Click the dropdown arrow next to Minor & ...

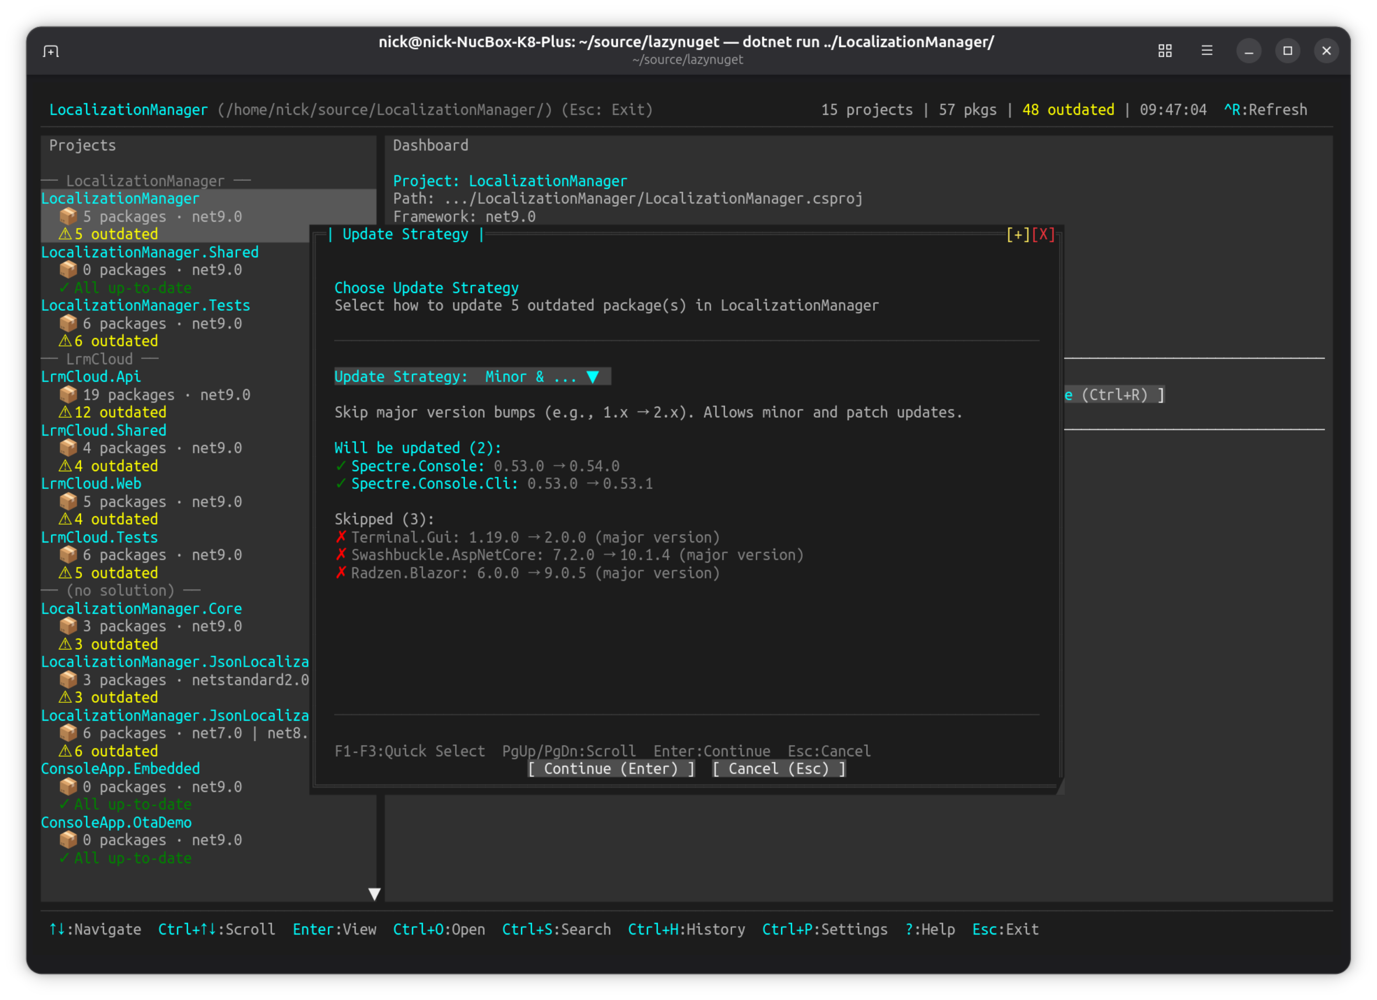click(x=593, y=377)
